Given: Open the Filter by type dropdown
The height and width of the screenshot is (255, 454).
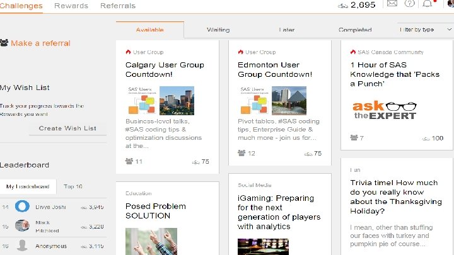Looking at the screenshot, I should pos(425,30).
